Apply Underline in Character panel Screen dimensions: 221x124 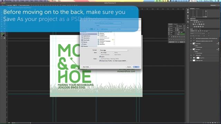(182, 37)
